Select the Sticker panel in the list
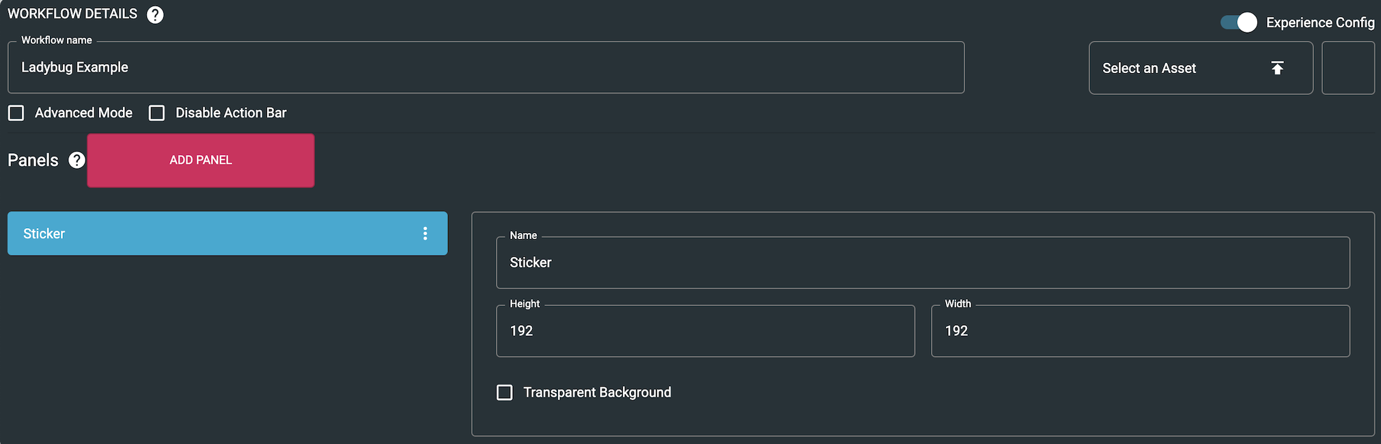 227,234
